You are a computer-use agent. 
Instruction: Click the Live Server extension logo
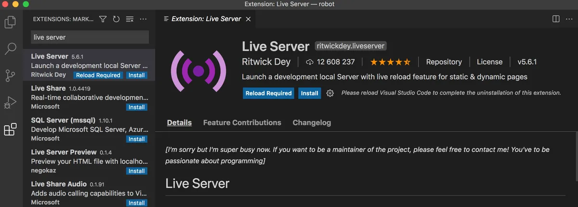point(198,72)
